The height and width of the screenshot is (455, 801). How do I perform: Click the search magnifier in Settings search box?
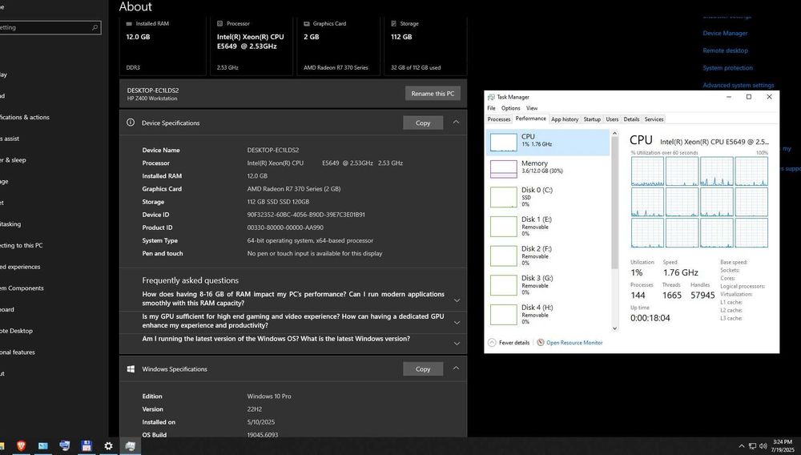click(x=95, y=27)
